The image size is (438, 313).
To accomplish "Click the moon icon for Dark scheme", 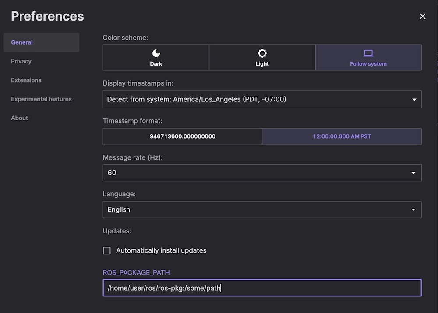I will pyautogui.click(x=156, y=53).
